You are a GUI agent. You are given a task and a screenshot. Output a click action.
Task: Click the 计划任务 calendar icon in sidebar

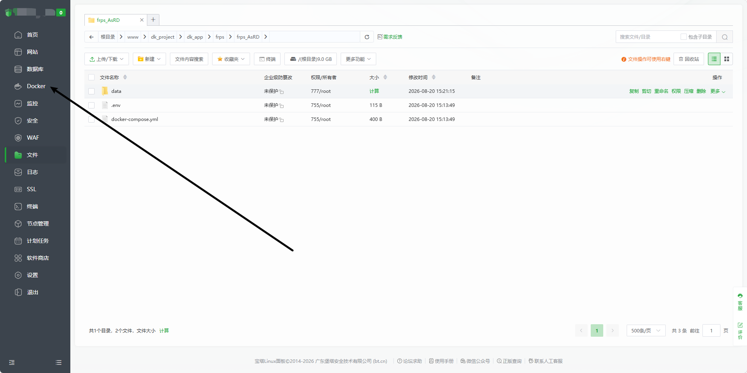tap(18, 241)
